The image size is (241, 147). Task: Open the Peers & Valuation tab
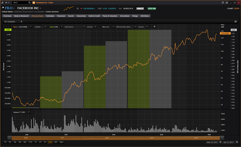(x=110, y=16)
